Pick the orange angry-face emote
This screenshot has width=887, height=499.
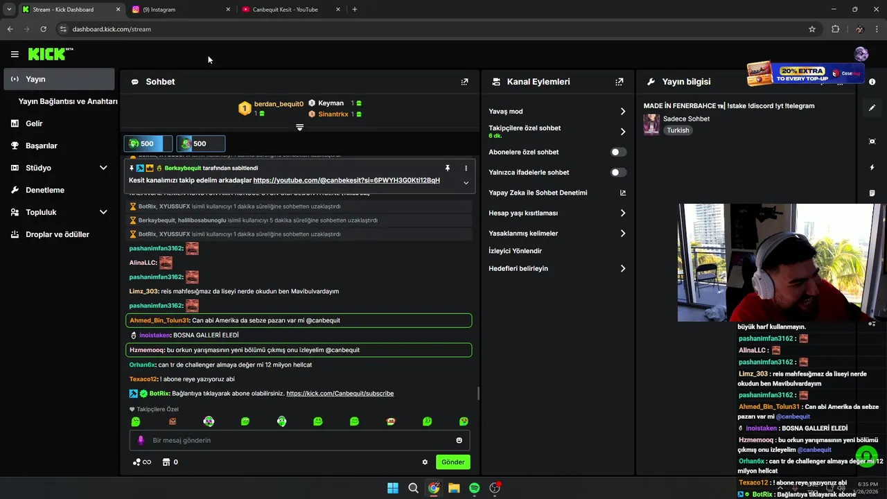173,421
